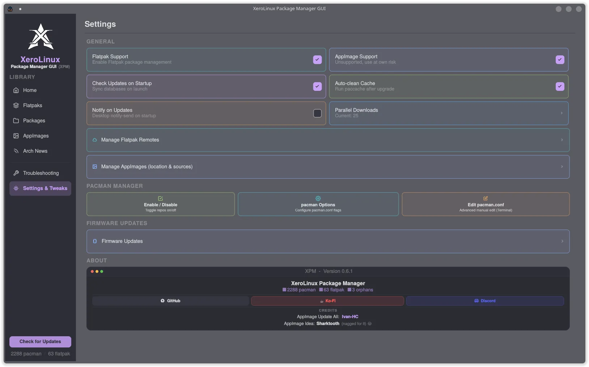Open the Flatpaks section
Image resolution: width=589 pixels, height=367 pixels.
click(x=40, y=105)
